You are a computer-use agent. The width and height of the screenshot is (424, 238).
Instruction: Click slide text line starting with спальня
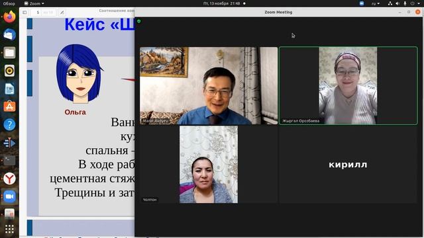pyautogui.click(x=110, y=150)
